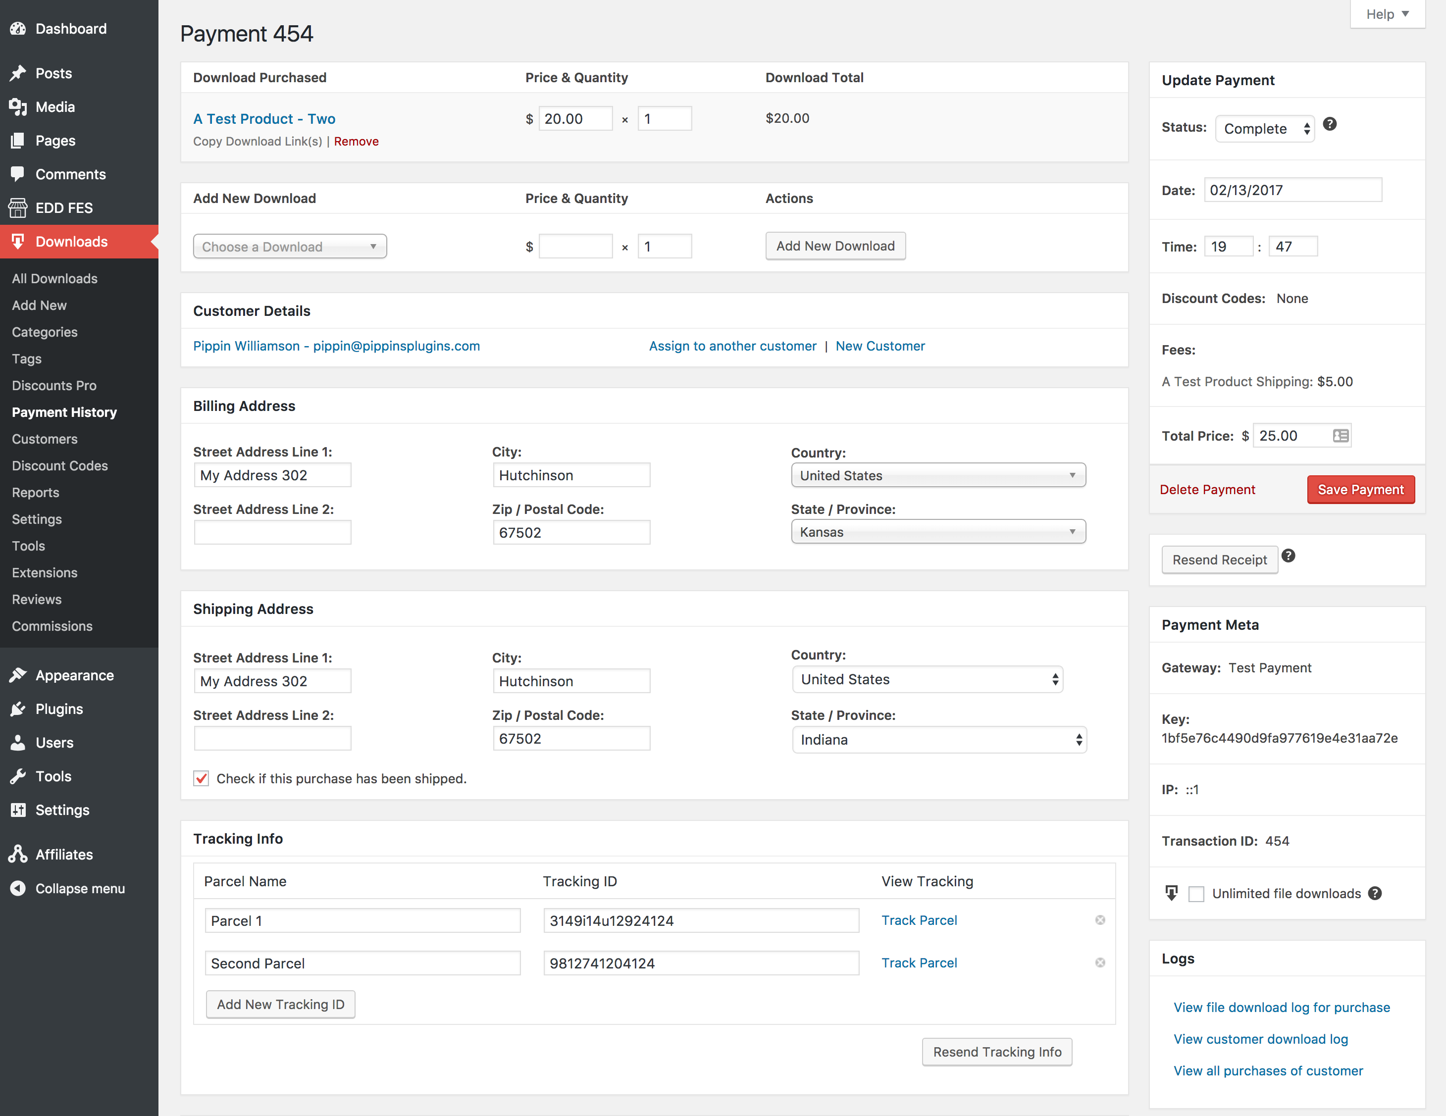Image resolution: width=1446 pixels, height=1116 pixels.
Task: Uncheck the purchase has been shipped checkbox
Action: pyautogui.click(x=201, y=778)
